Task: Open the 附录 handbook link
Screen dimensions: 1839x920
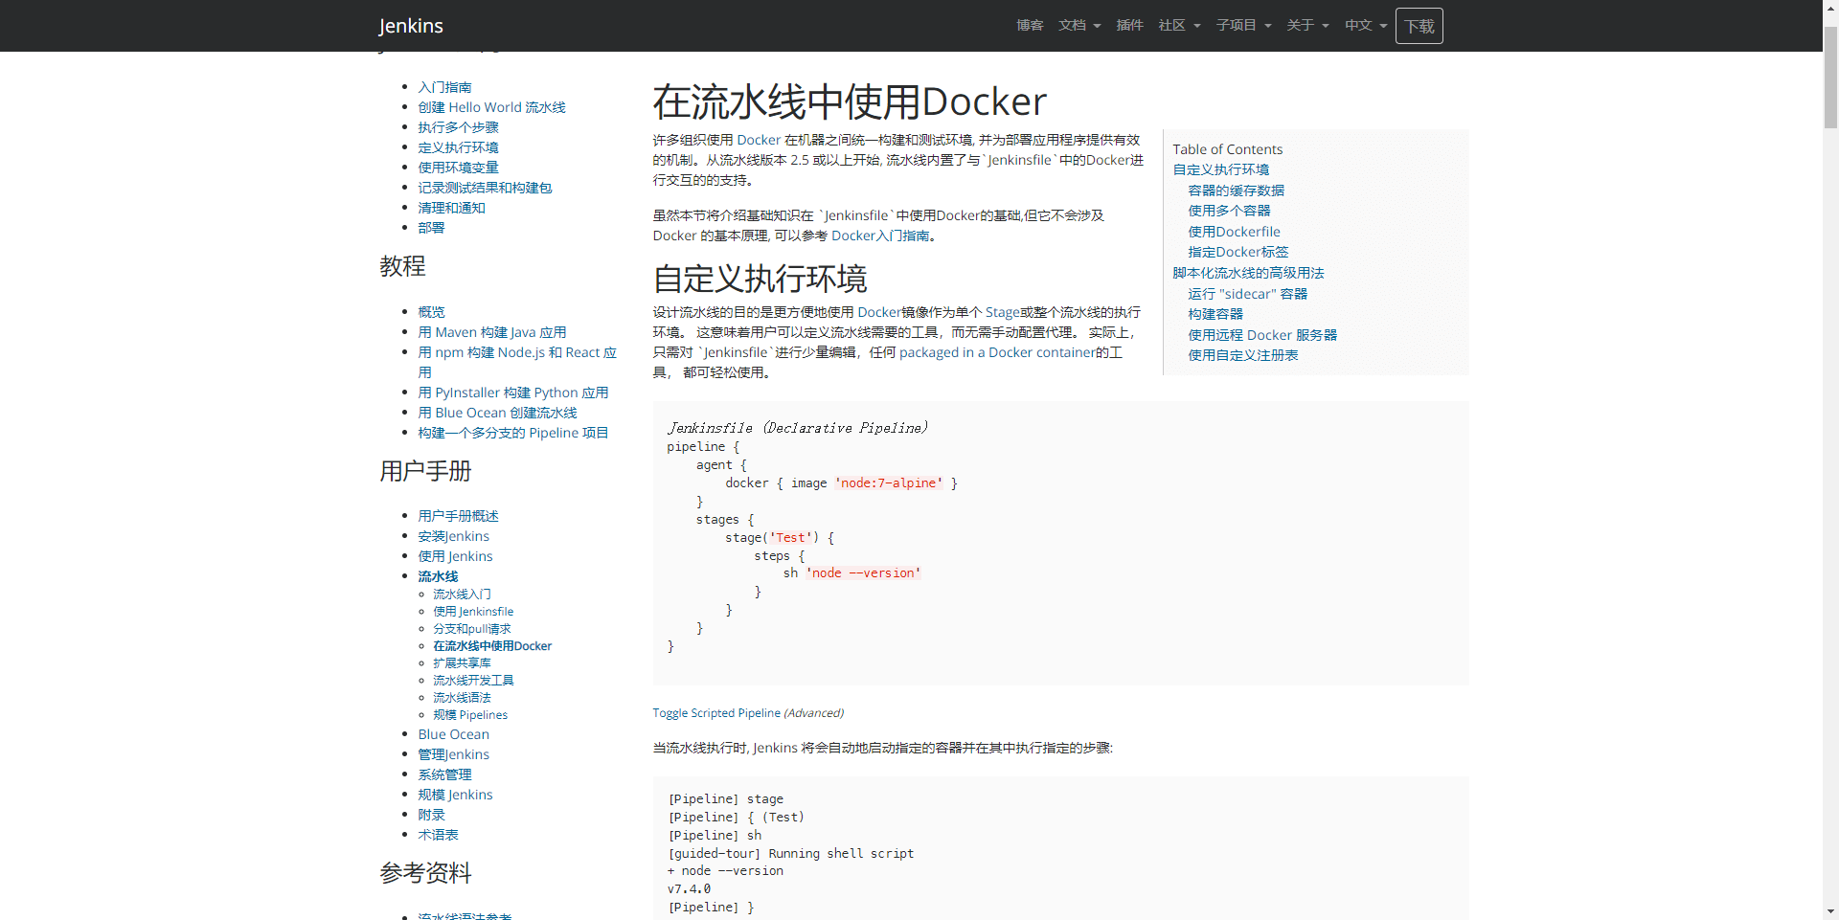Action: point(431,815)
